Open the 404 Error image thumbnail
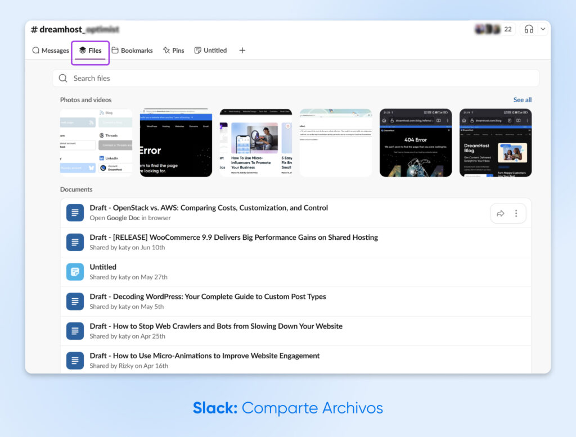The height and width of the screenshot is (437, 576). (x=415, y=142)
